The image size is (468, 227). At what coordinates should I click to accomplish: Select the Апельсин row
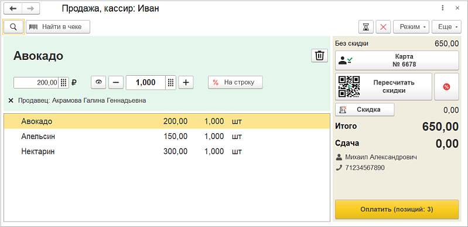click(x=167, y=137)
